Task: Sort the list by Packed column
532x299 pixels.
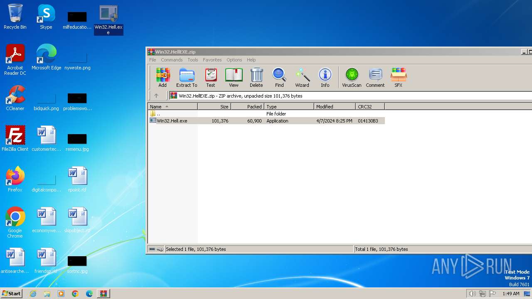Action: click(247, 107)
